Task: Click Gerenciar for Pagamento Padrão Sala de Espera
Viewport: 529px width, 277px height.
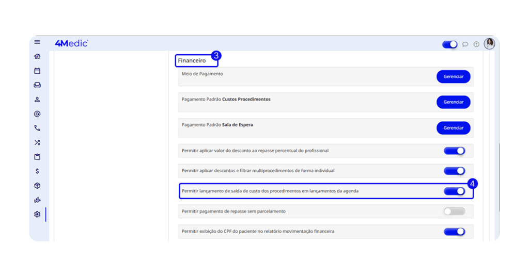Action: (453, 128)
